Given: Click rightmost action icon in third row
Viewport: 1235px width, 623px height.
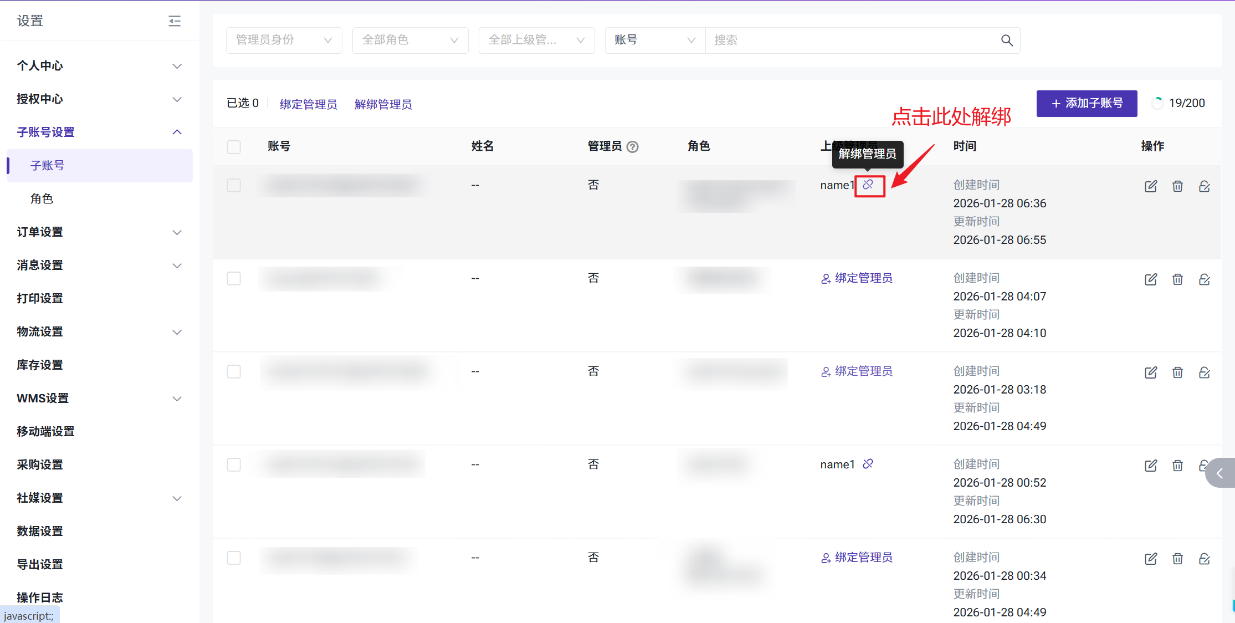Looking at the screenshot, I should coord(1204,372).
